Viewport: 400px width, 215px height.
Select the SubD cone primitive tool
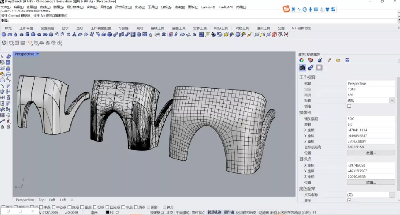pos(16,34)
